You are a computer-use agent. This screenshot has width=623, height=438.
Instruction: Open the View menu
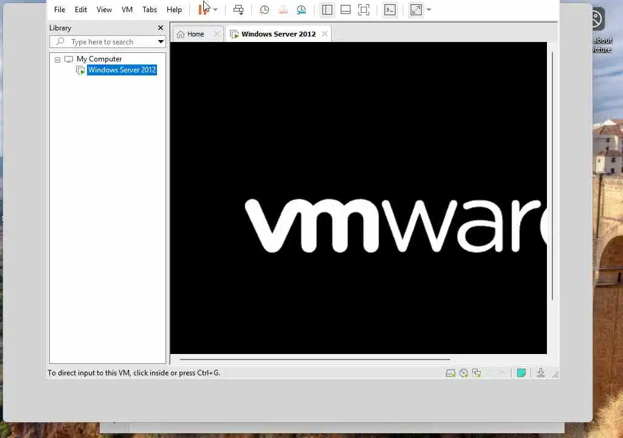104,10
